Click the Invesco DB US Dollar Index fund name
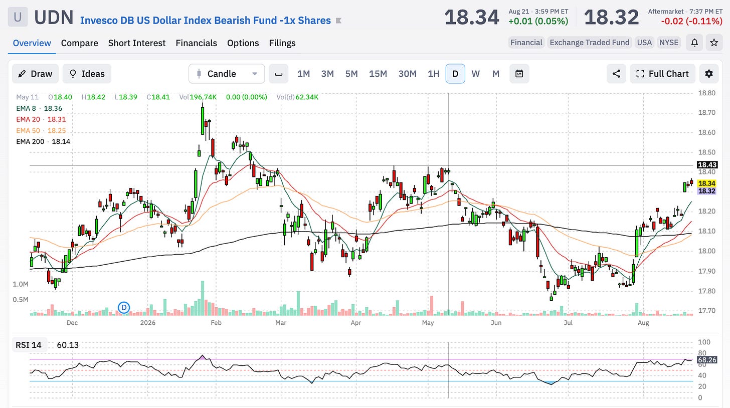Viewport: 730px width, 408px height. click(x=206, y=21)
